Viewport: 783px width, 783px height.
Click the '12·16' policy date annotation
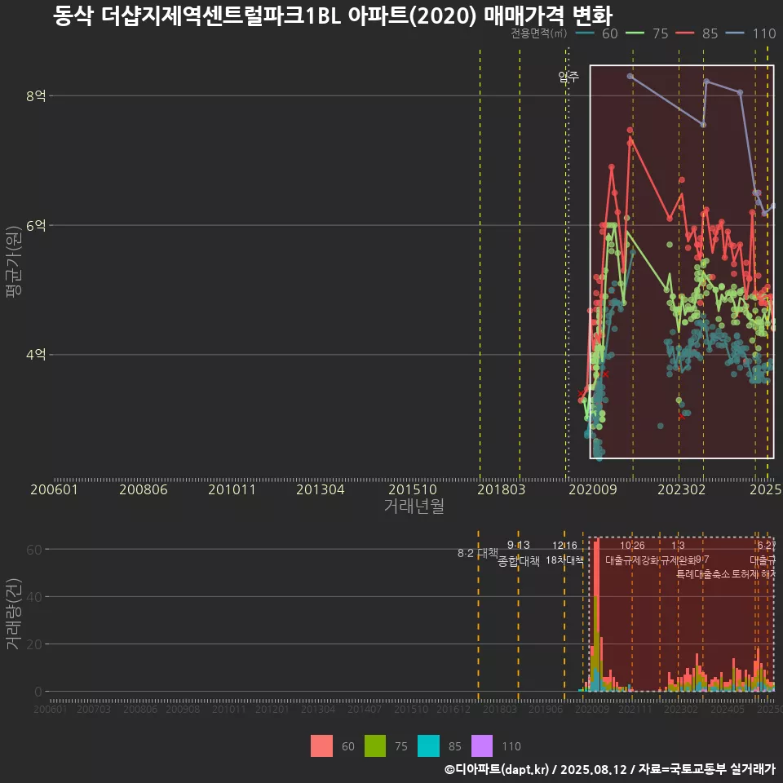coord(564,546)
